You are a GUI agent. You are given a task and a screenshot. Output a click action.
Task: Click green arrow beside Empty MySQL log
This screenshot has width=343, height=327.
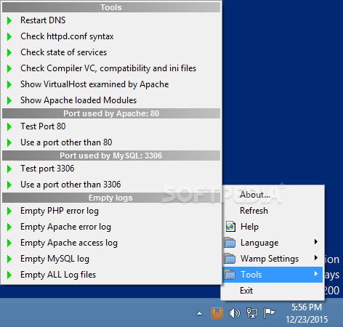(9, 259)
